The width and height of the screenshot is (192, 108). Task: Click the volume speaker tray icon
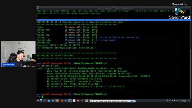point(175,100)
